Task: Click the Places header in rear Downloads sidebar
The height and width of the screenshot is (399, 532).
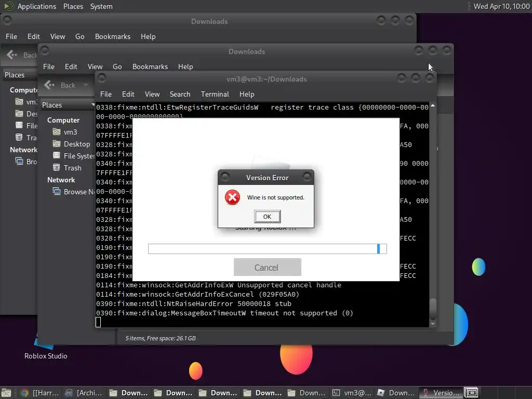Action: pyautogui.click(x=15, y=75)
